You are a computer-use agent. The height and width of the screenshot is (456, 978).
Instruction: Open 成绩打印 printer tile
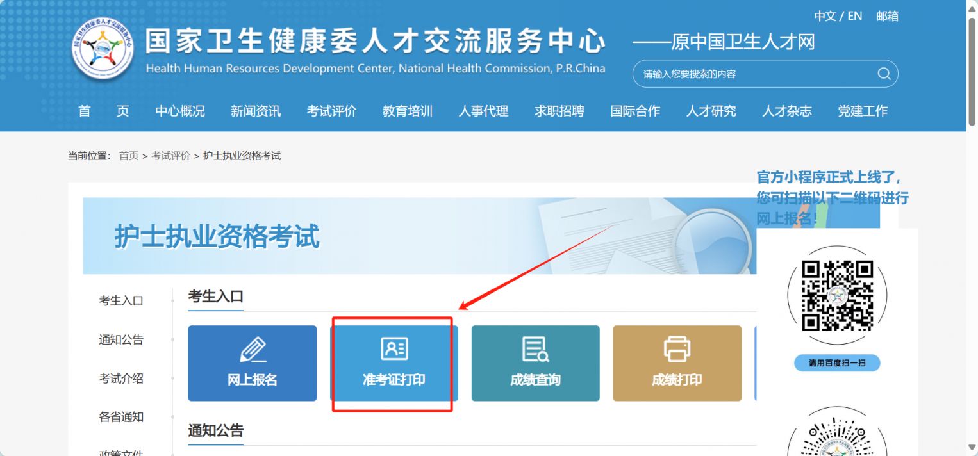point(677,363)
